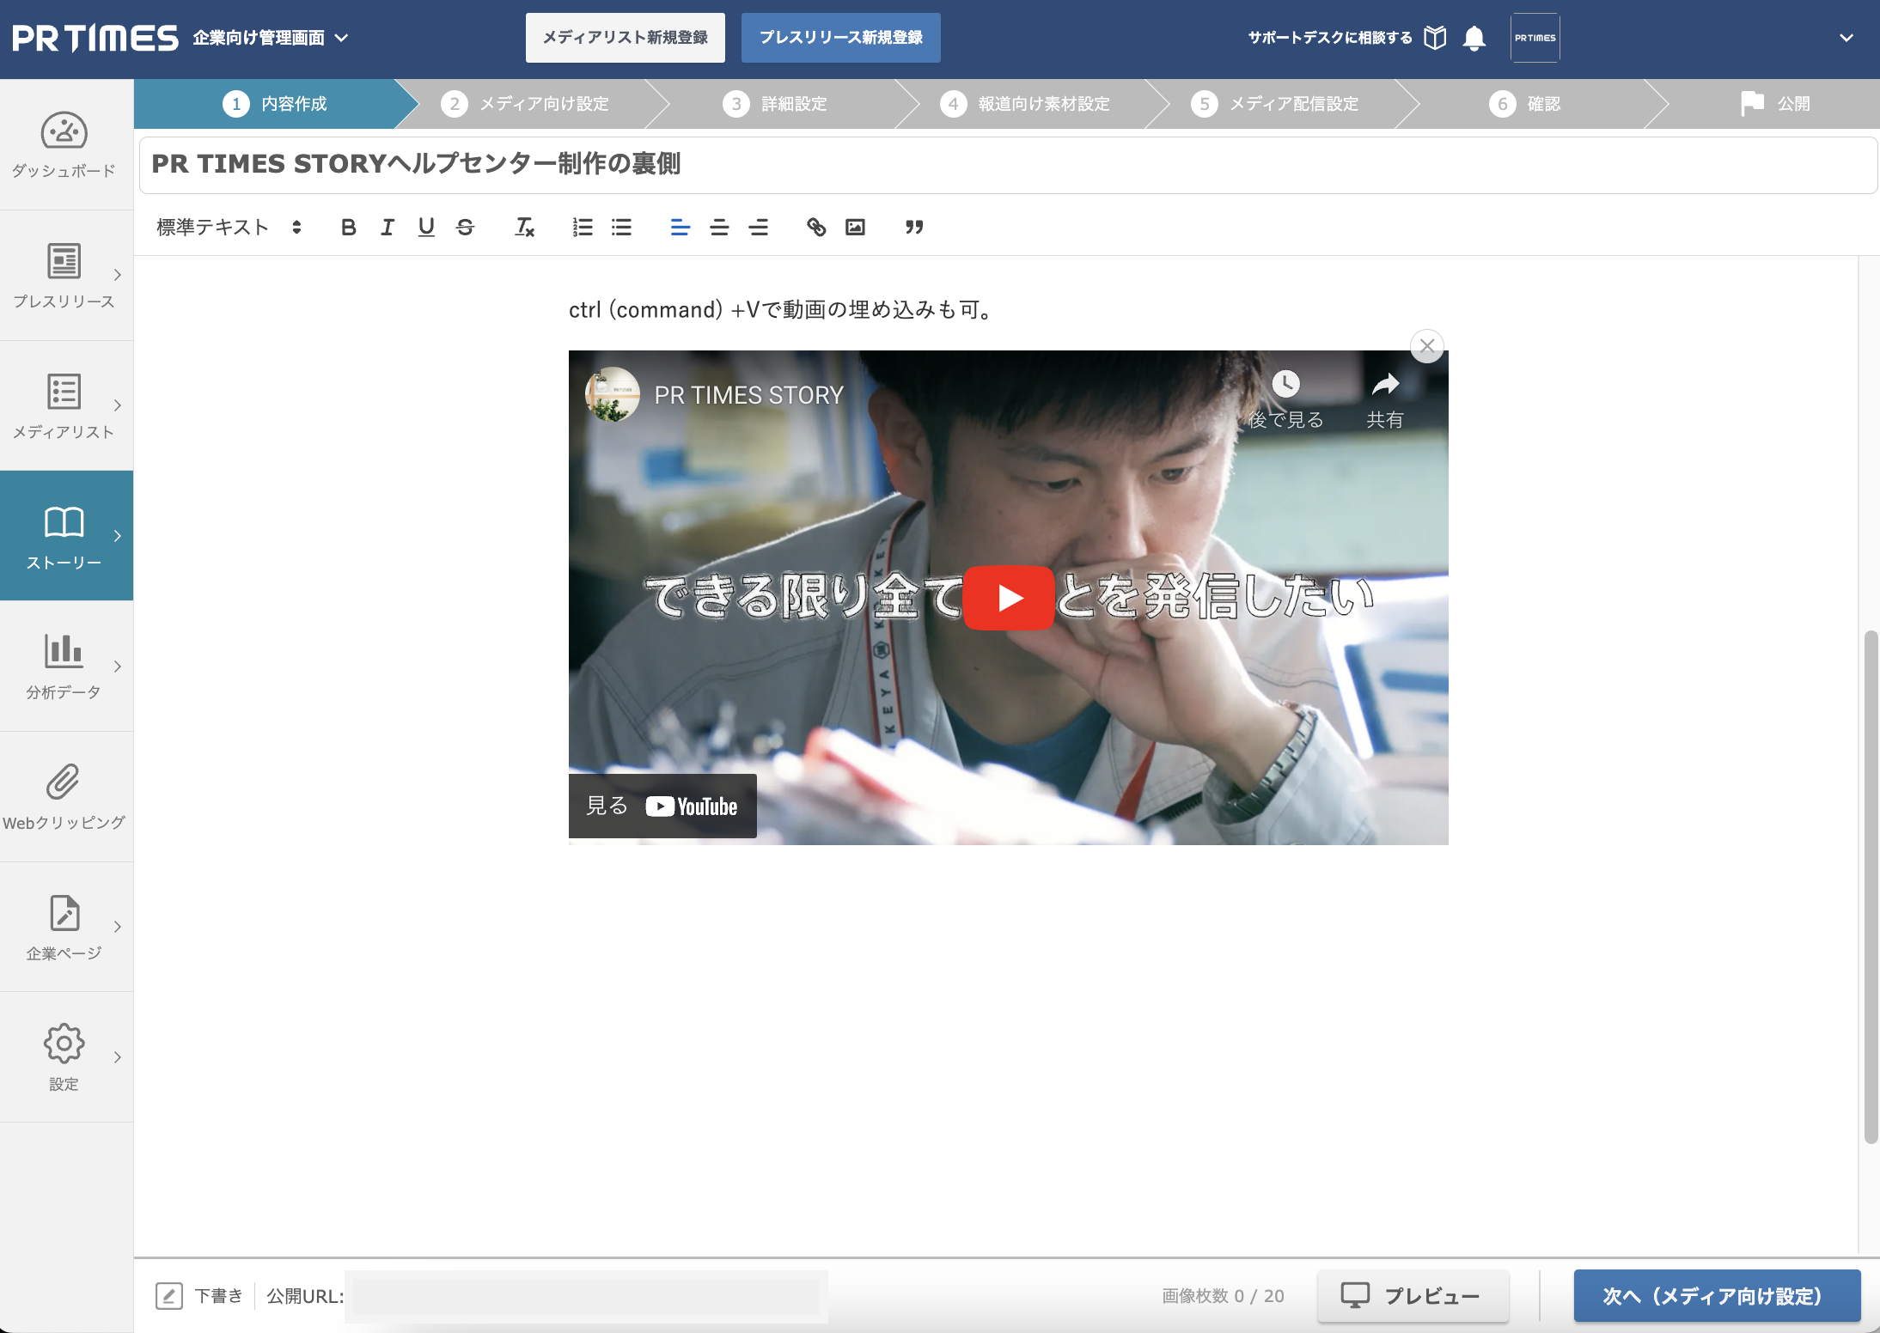Insert numbered list
The image size is (1880, 1333).
pos(583,228)
